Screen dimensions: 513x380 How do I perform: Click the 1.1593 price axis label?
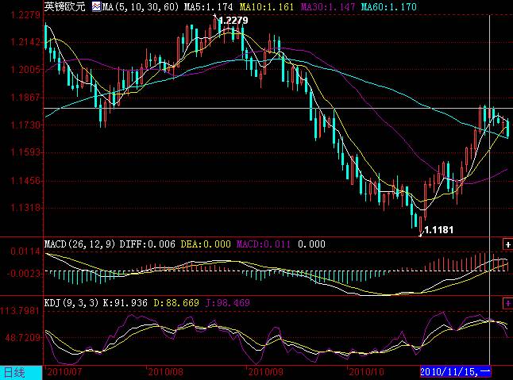[25, 152]
